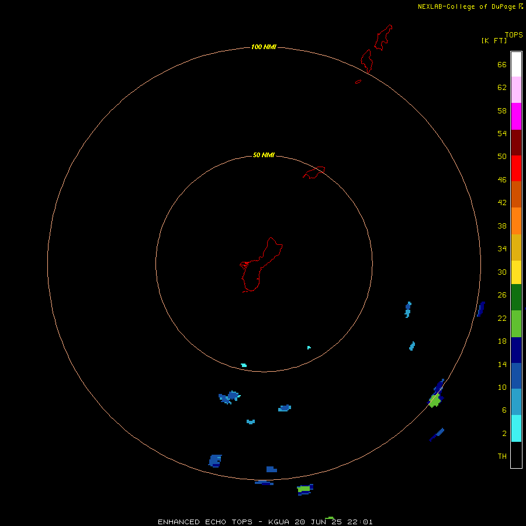Click the 18 legend value
The width and height of the screenshot is (526, 526).
502,341
